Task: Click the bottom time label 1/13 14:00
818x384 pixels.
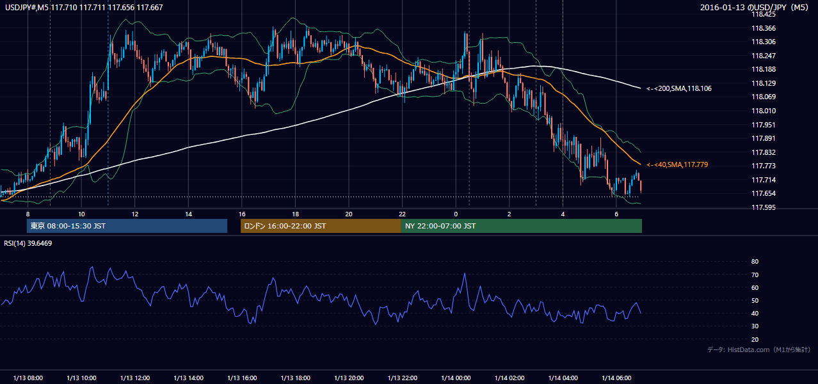Action: pos(188,378)
